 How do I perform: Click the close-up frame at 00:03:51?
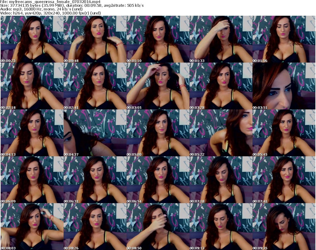284,86
